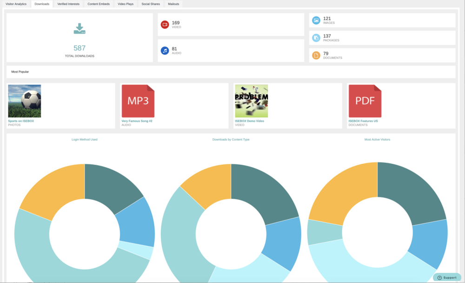Viewport: 465px width, 283px height.
Task: Open the Content Embeds tab
Action: pyautogui.click(x=99, y=4)
